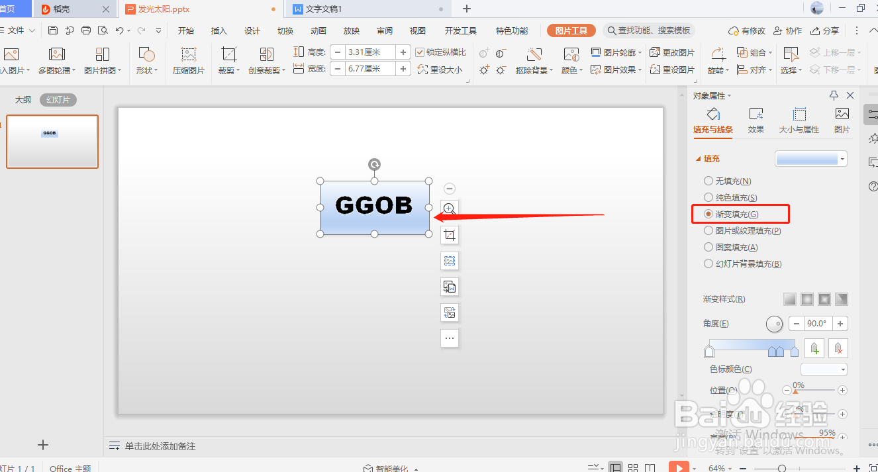The image size is (878, 472).
Task: Click 单击此处添加备注 notes area
Action: click(161, 446)
